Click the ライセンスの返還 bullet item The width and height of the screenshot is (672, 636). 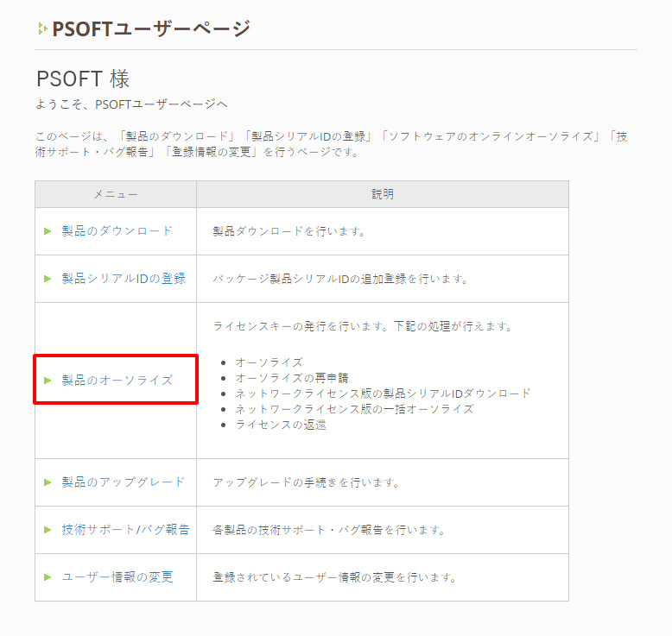(x=281, y=425)
